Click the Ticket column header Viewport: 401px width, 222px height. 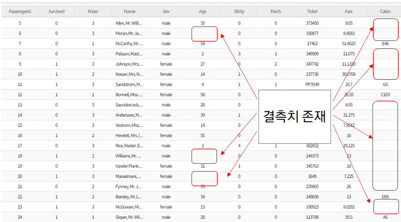(312, 11)
